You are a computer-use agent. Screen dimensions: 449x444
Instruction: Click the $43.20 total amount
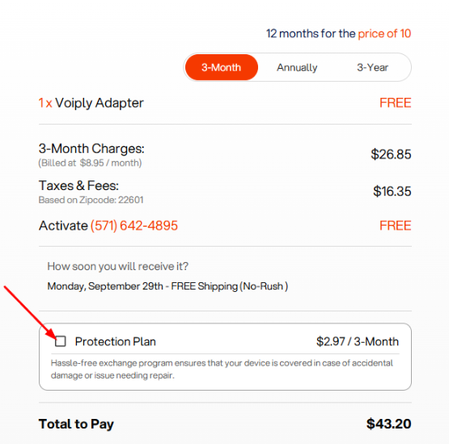point(389,424)
